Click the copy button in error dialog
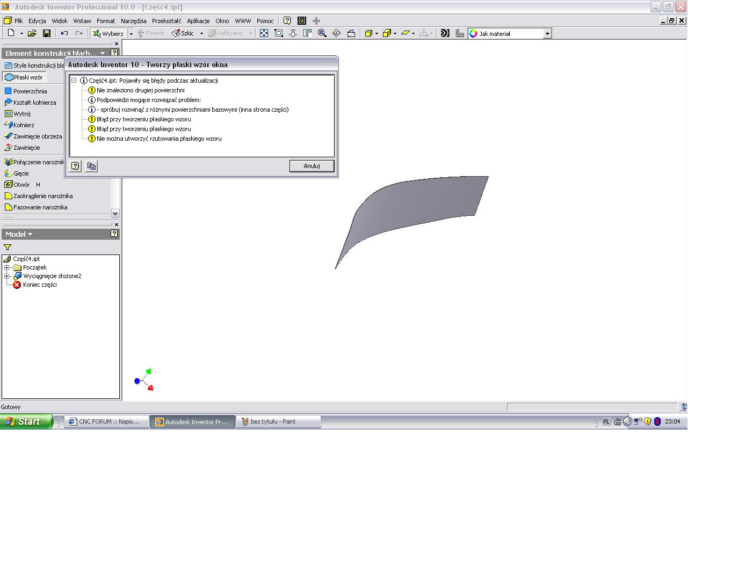738x575 pixels. [91, 166]
